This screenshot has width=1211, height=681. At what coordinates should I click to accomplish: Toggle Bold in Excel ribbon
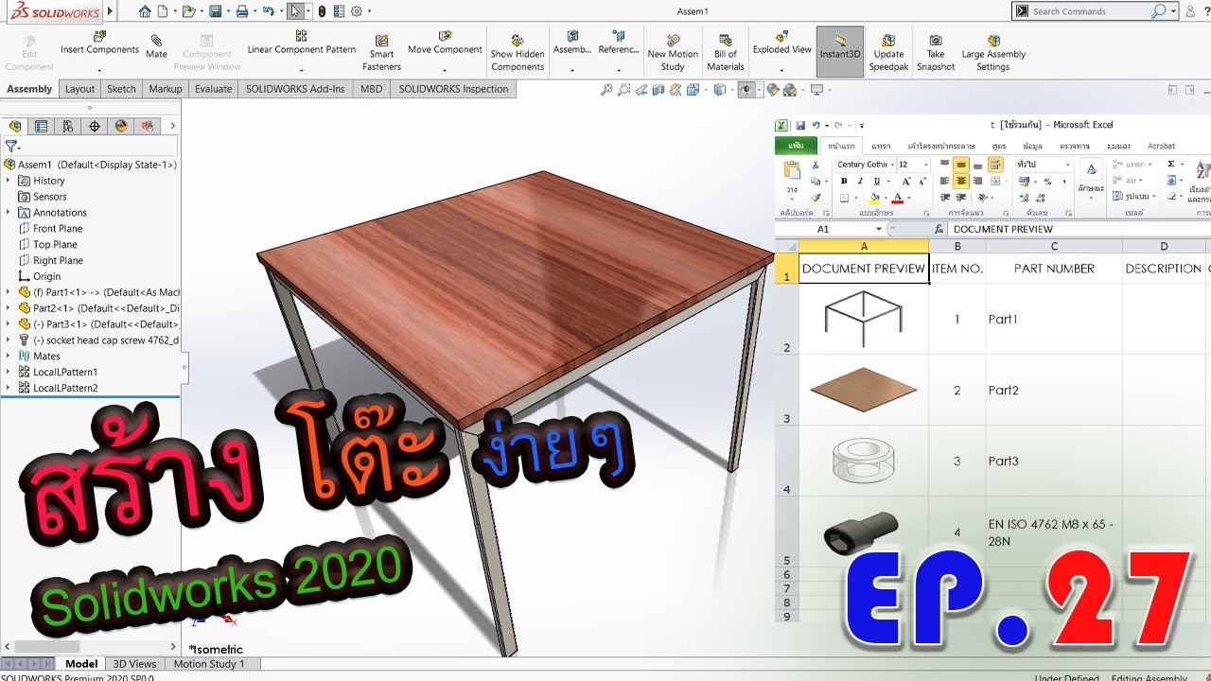tap(842, 182)
